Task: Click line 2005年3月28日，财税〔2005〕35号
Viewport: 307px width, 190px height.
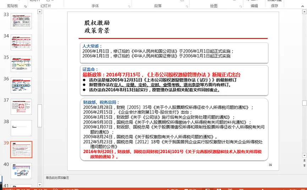Action: (168, 107)
